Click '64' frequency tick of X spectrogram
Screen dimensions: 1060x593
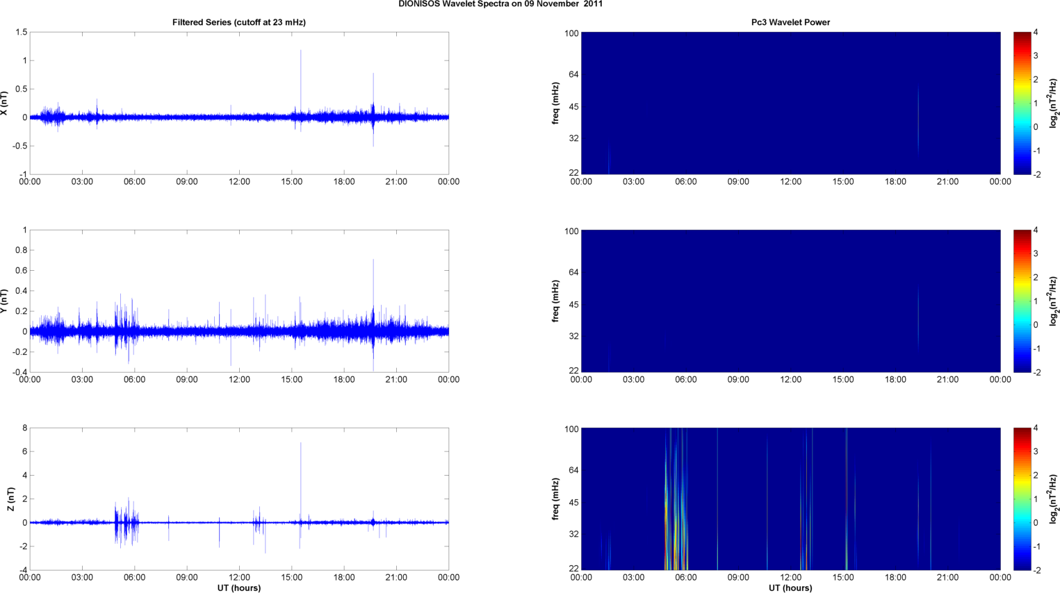tap(572, 74)
